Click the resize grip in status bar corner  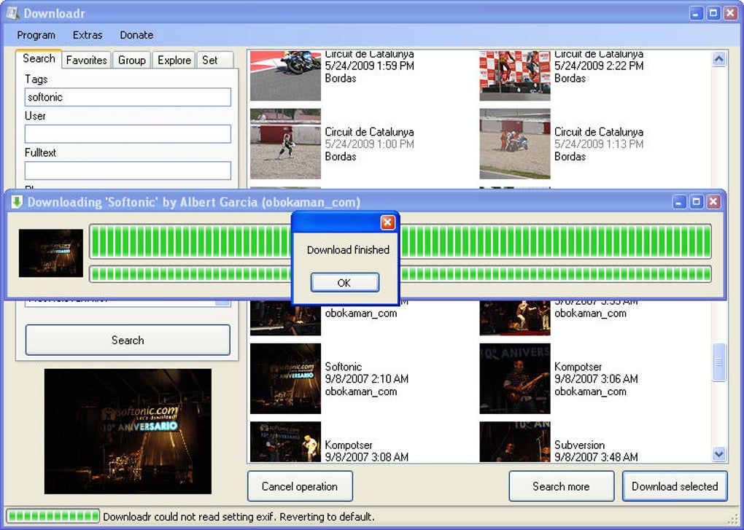(x=733, y=518)
